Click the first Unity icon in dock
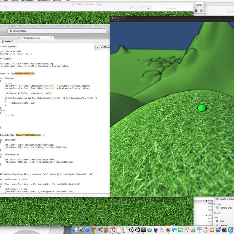The image size is (234, 234). point(131,230)
